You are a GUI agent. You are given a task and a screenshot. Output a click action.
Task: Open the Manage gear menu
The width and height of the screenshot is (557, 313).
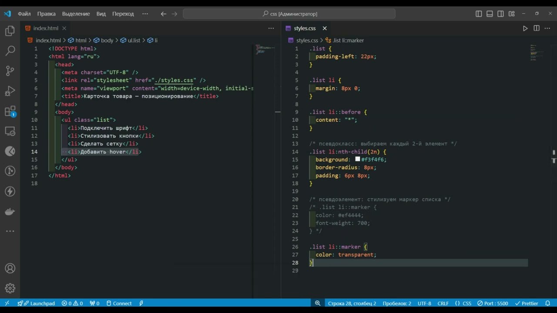[10, 288]
